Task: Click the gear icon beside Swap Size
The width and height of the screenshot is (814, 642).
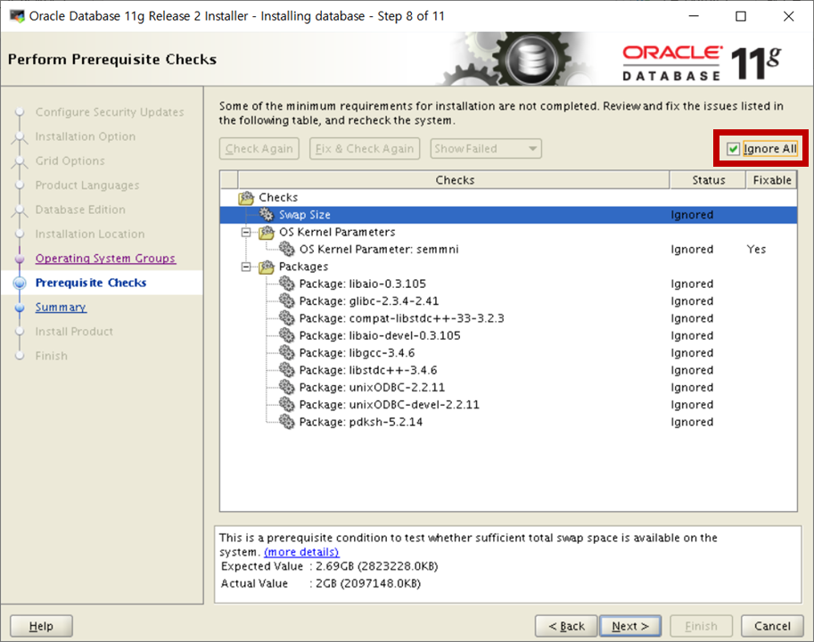Action: (267, 214)
